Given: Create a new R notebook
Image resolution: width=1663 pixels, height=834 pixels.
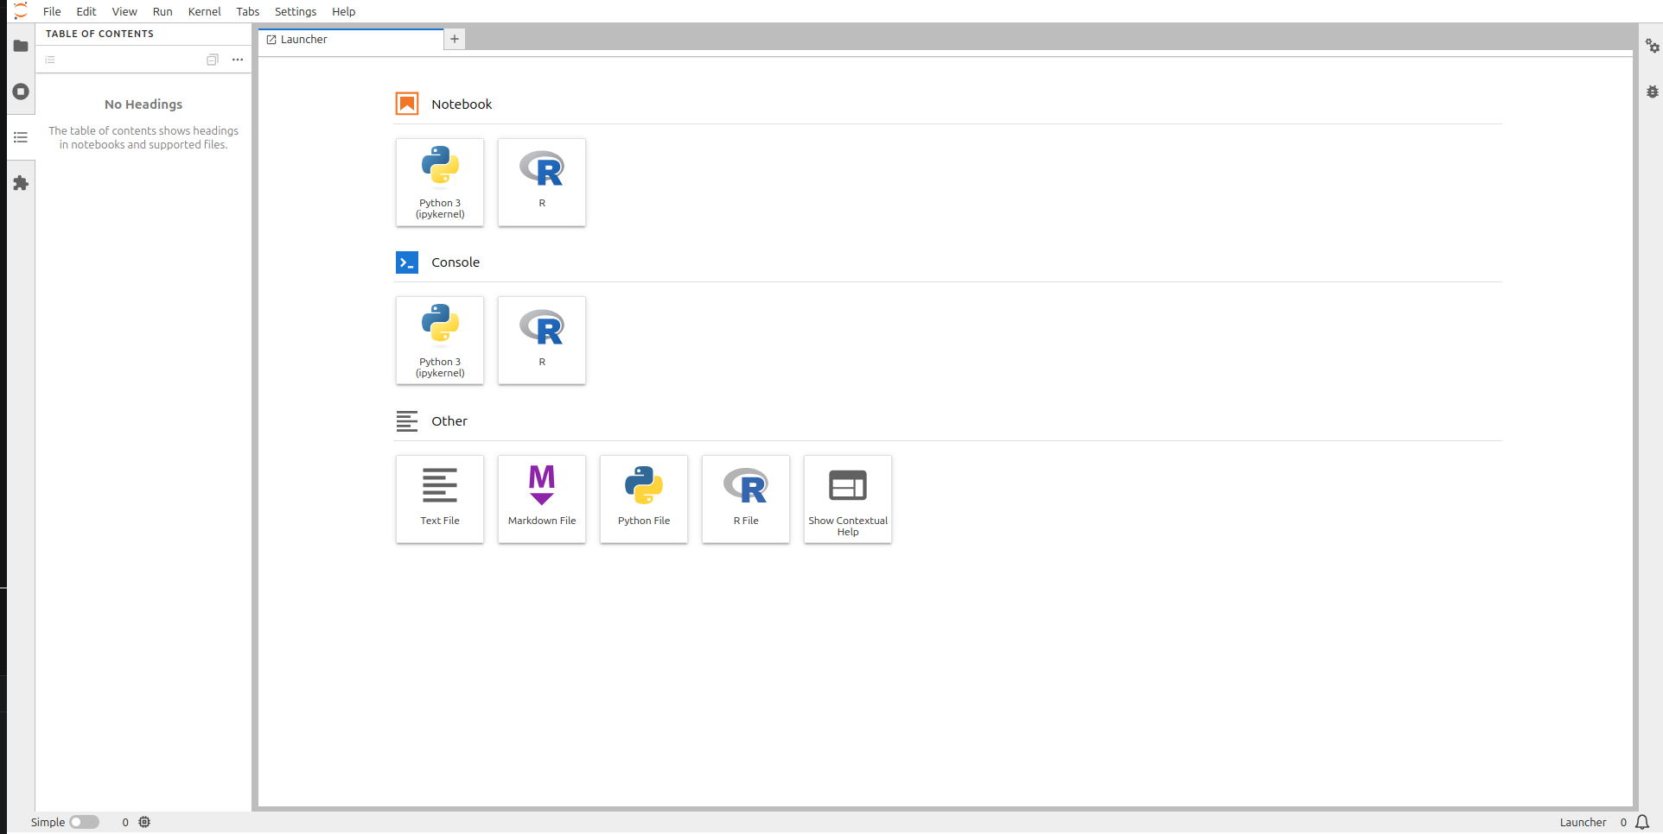Looking at the screenshot, I should click(x=542, y=182).
